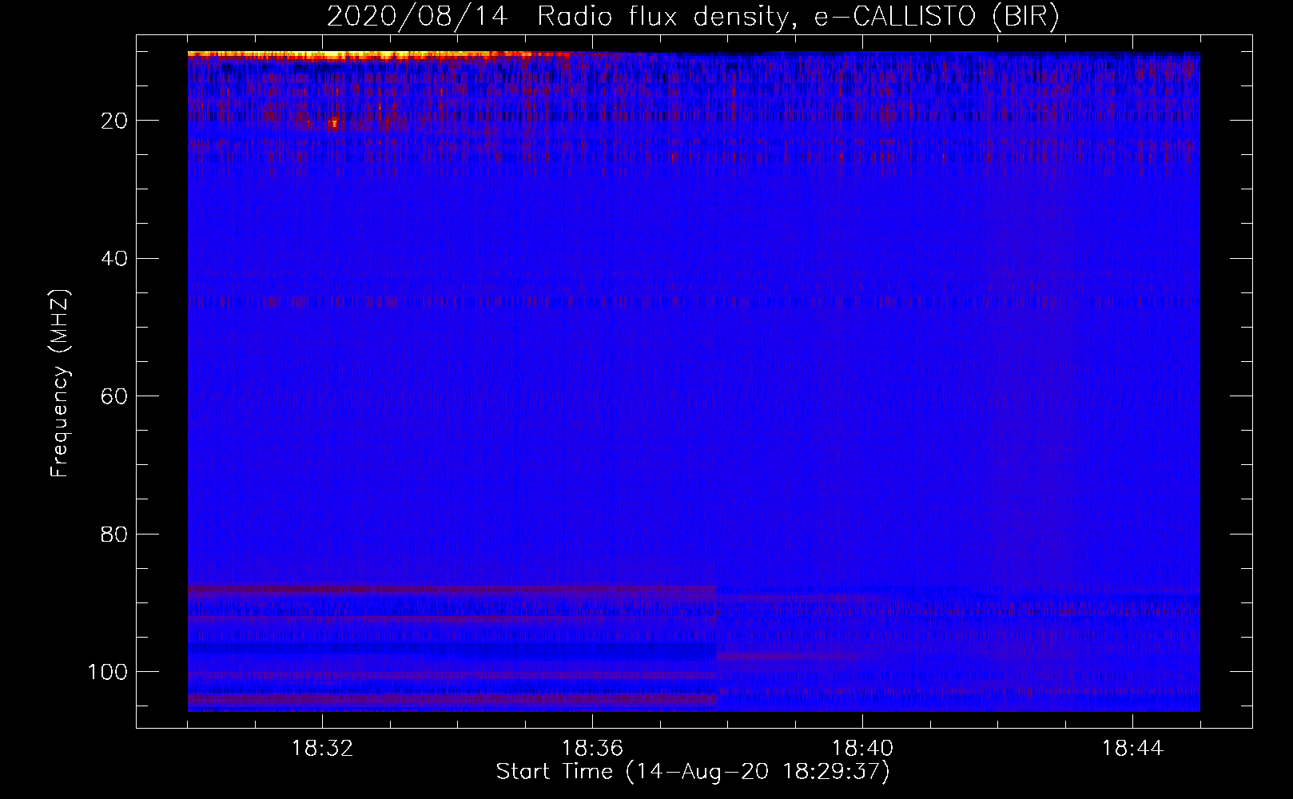This screenshot has width=1293, height=799.
Task: Click the 'Frequency (MHZ)' axis label
Action: point(61,384)
